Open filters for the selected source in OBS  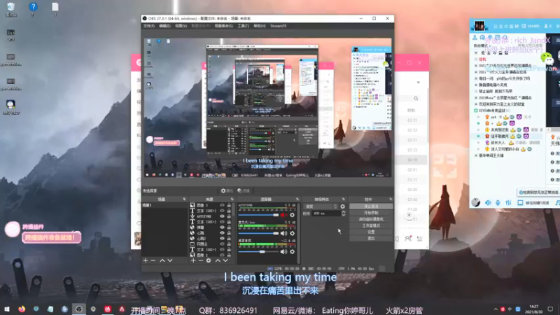(244, 190)
